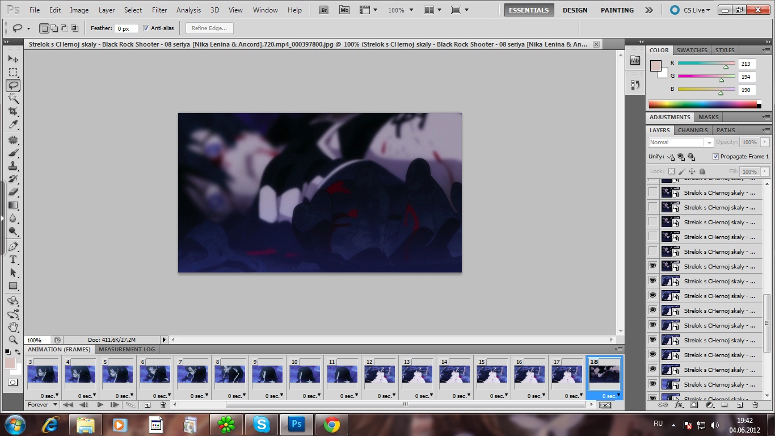
Task: Select the Horizontal Type tool
Action: (x=13, y=259)
